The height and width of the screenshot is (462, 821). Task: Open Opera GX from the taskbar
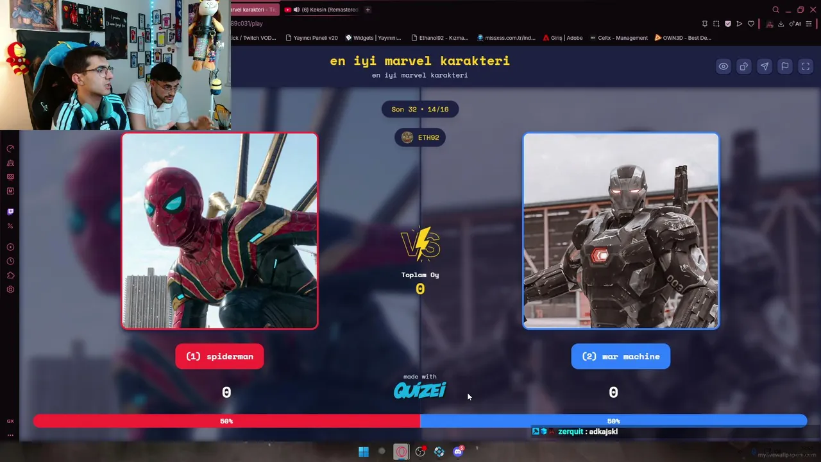click(x=401, y=452)
